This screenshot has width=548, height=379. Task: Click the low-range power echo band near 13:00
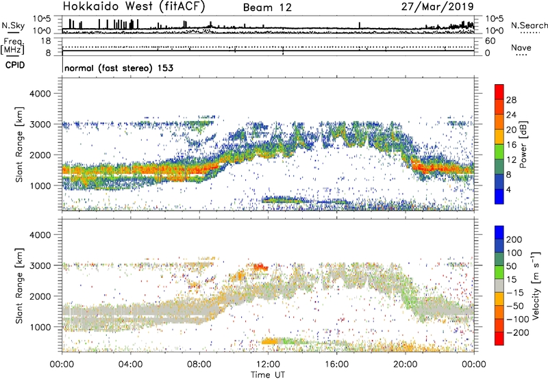(285, 200)
